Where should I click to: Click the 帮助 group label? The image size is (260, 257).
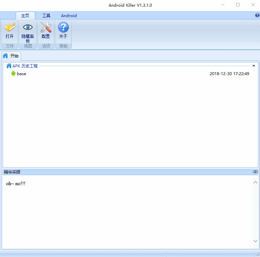point(63,46)
